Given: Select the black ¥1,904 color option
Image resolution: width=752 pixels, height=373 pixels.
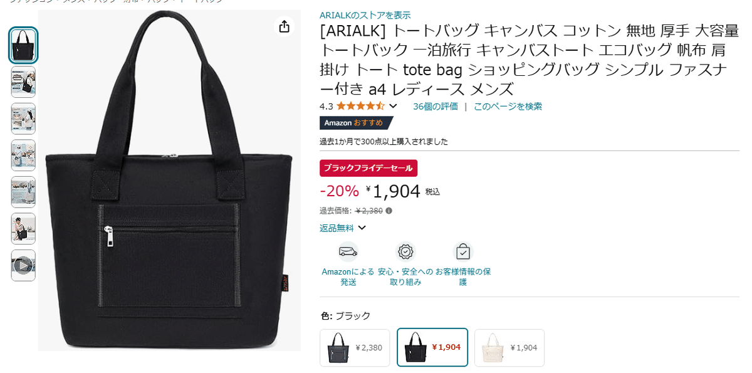Looking at the screenshot, I should click(x=432, y=347).
